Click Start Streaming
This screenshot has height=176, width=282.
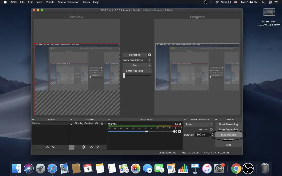(x=228, y=125)
